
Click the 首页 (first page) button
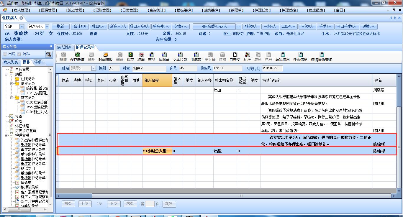[68, 204]
